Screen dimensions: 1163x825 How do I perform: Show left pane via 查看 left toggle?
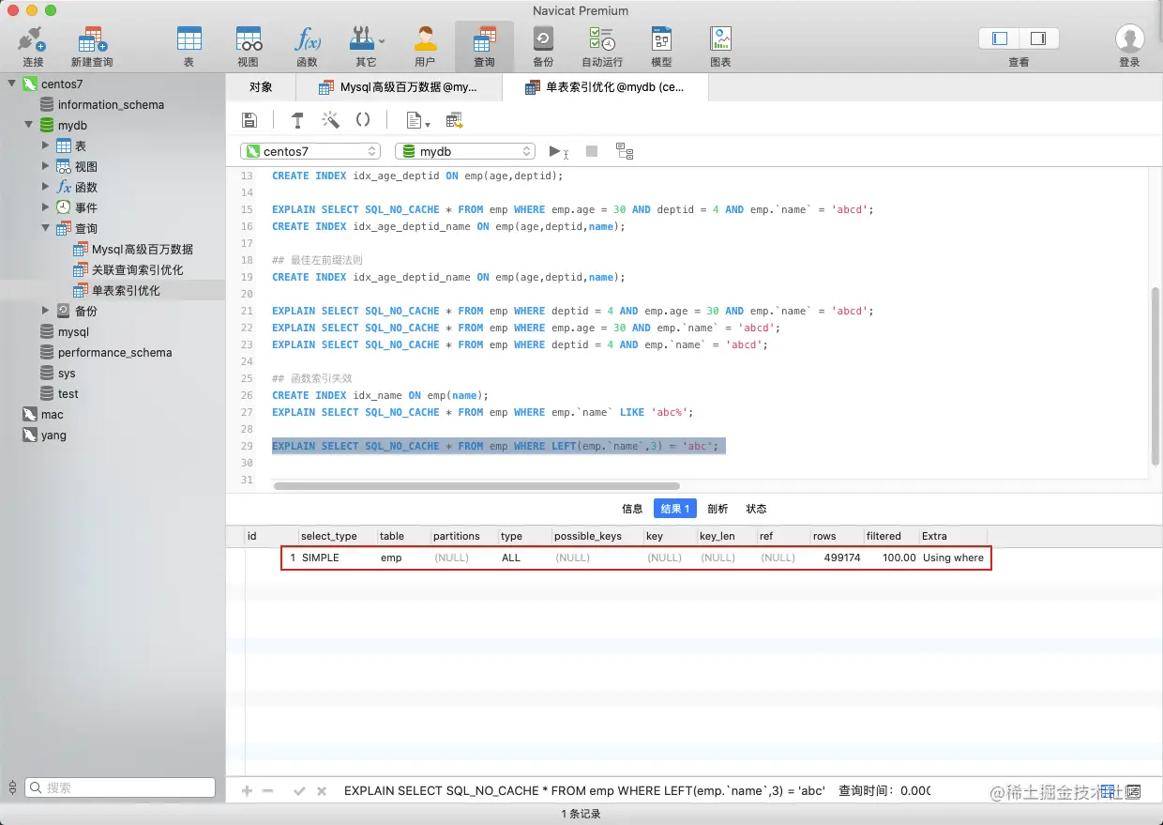[x=999, y=38]
